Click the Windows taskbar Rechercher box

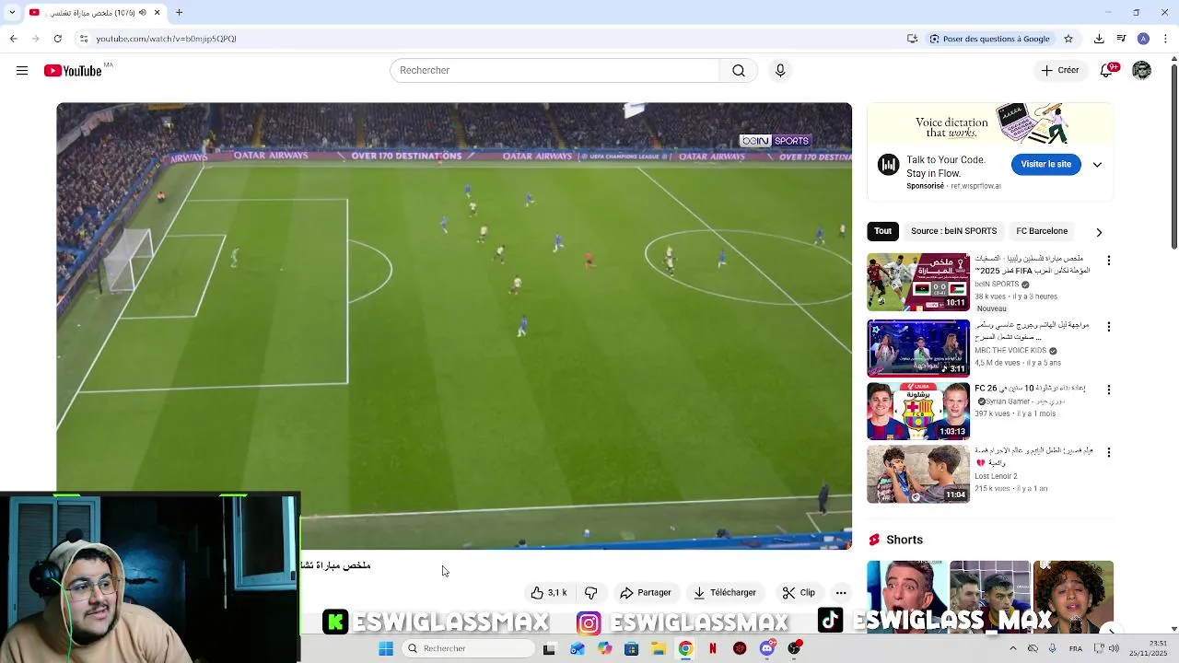click(x=470, y=648)
